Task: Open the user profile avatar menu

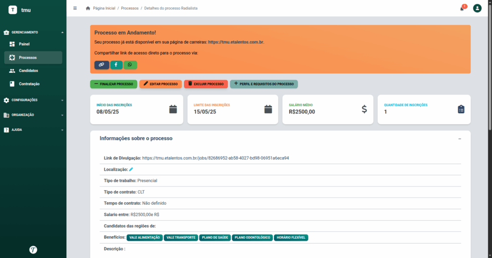Action: (x=477, y=8)
